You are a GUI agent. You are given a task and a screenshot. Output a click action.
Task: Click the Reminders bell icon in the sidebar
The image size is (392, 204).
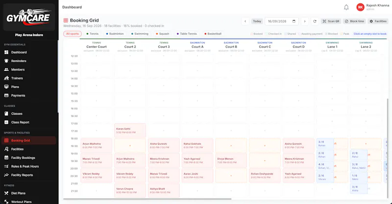(6, 61)
